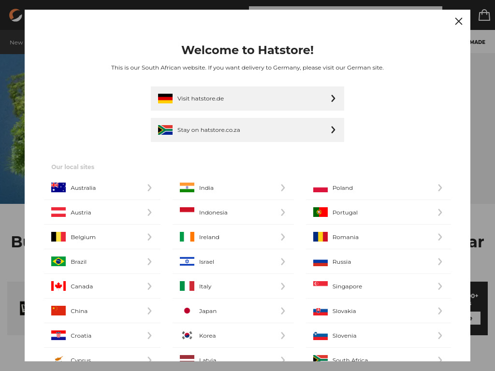
Task: Open the Belgium site link
Action: pyautogui.click(x=102, y=237)
